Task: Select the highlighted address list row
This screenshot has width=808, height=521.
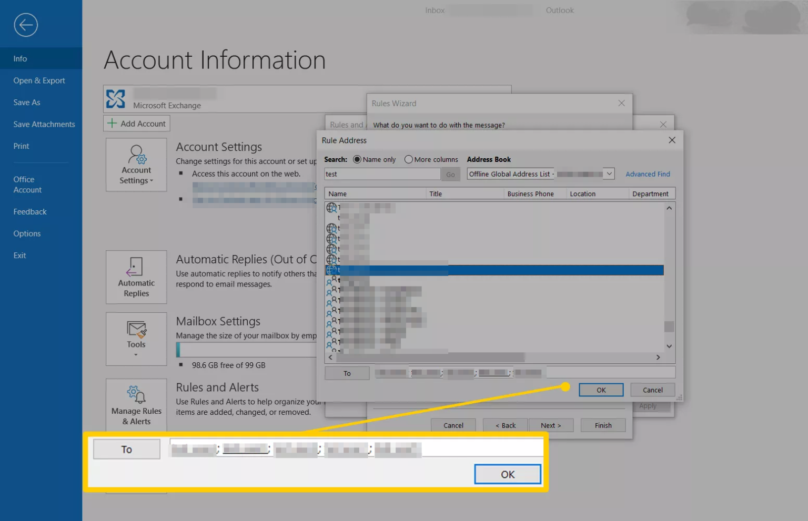Action: tap(494, 270)
